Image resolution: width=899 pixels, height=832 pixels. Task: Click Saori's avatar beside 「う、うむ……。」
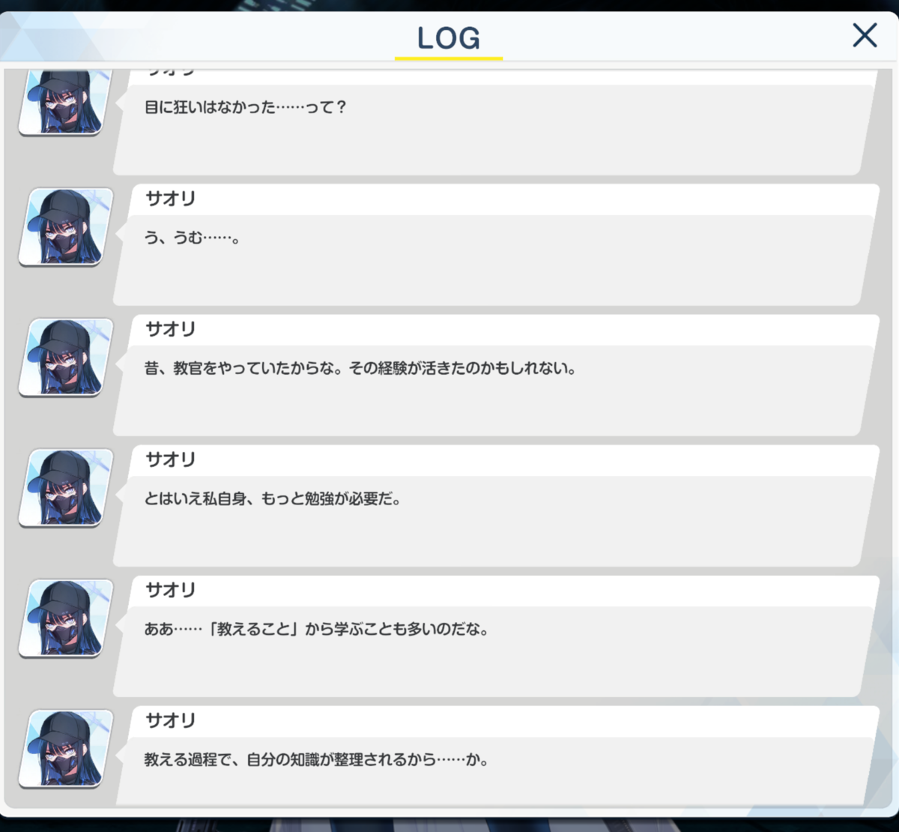[66, 227]
